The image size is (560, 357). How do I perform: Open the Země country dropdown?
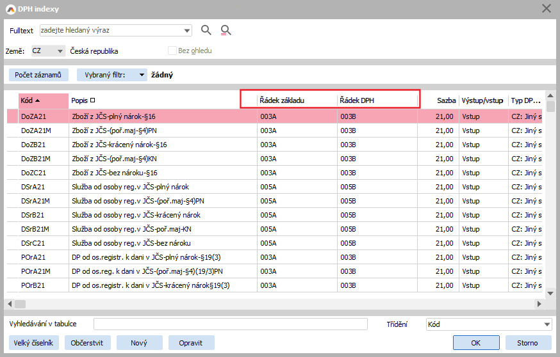pos(60,51)
